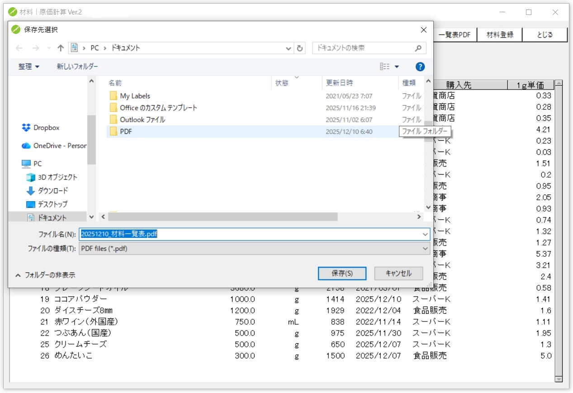Open the PDF folder in file list
The width and height of the screenshot is (573, 393).
coord(126,132)
